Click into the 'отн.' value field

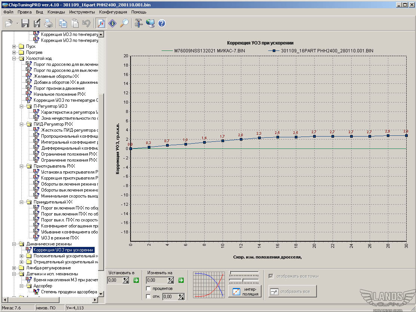pyautogui.click(x=170, y=297)
